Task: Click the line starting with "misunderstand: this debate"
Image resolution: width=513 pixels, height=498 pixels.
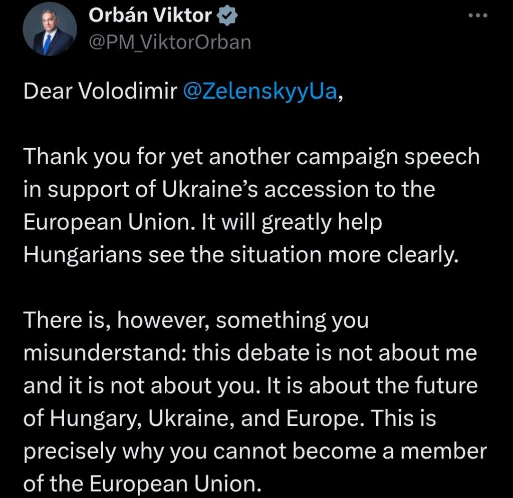Action: (250, 353)
